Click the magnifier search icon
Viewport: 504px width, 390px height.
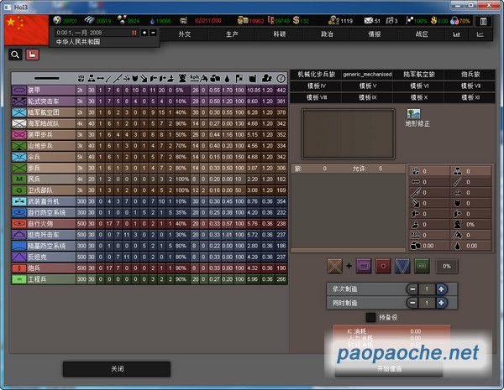[15, 55]
